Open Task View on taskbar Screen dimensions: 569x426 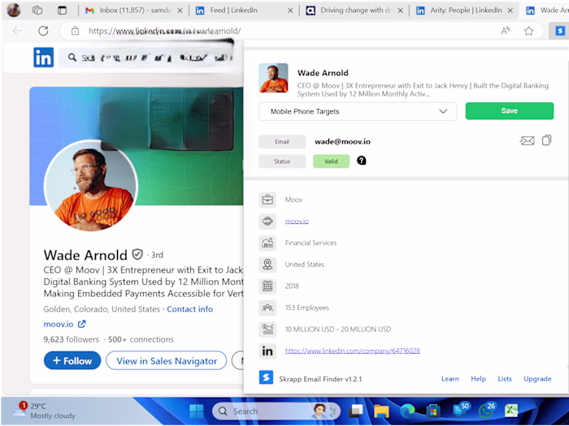356,411
